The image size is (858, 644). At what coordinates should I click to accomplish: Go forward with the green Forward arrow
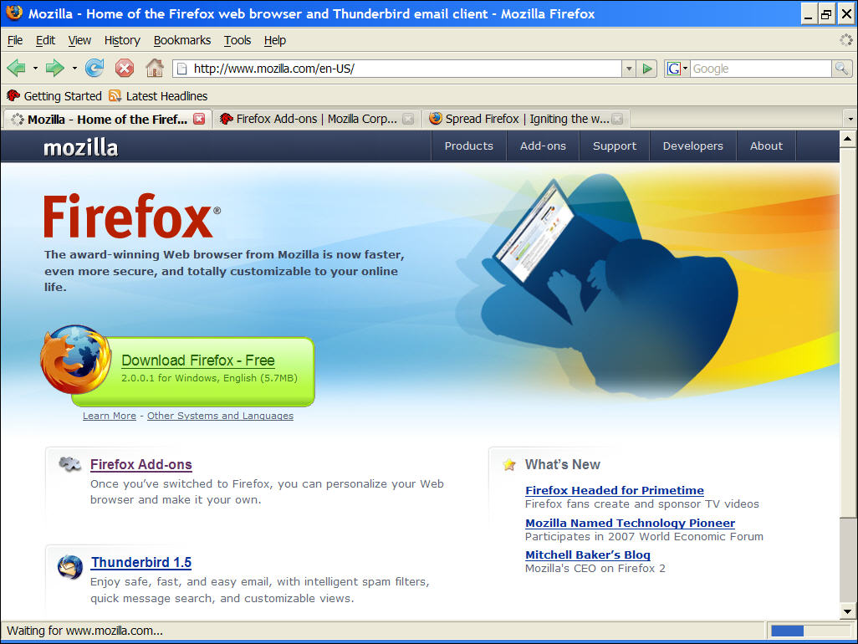pos(54,69)
